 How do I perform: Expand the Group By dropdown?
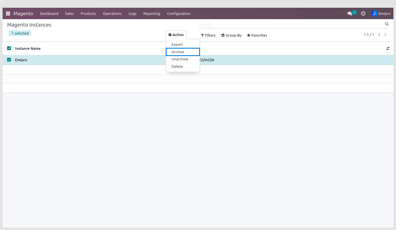[x=231, y=35]
